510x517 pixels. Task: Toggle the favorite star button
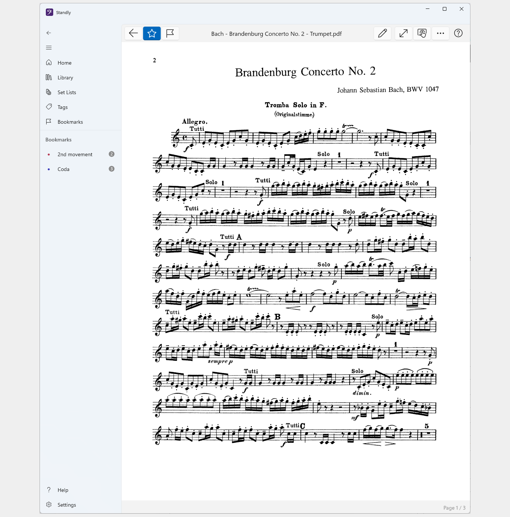(x=152, y=33)
